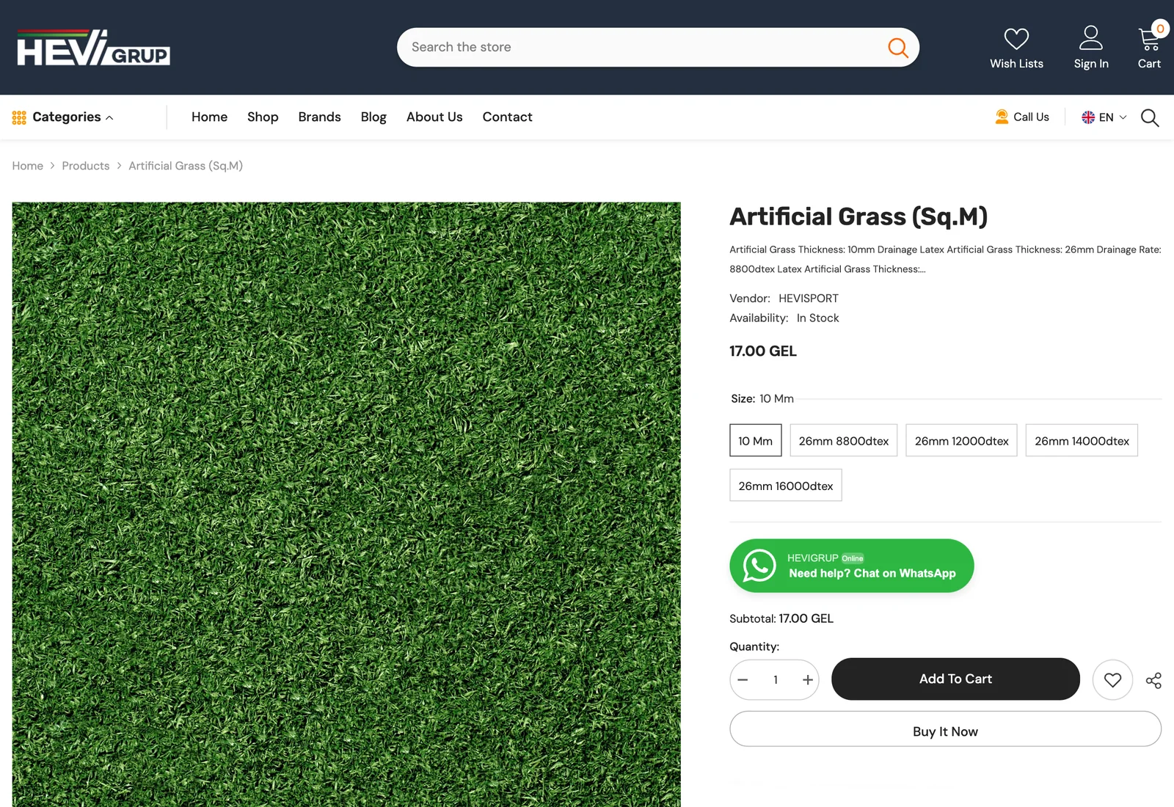Click the WhatsApp logo icon
Image resolution: width=1174 pixels, height=807 pixels.
[759, 566]
